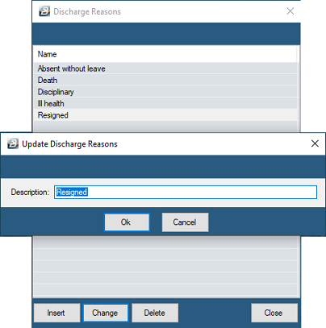The height and width of the screenshot is (328, 326).
Task: Select the Resigned entry in the list
Action: [165, 115]
